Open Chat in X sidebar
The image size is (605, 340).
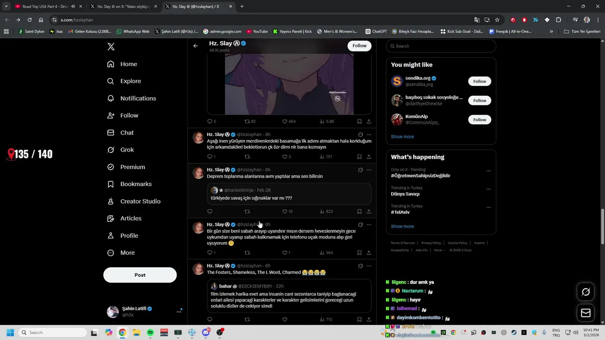pos(120,133)
